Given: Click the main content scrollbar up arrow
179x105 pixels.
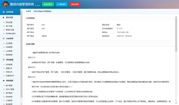Looking at the screenshot, I should pyautogui.click(x=176, y=17).
